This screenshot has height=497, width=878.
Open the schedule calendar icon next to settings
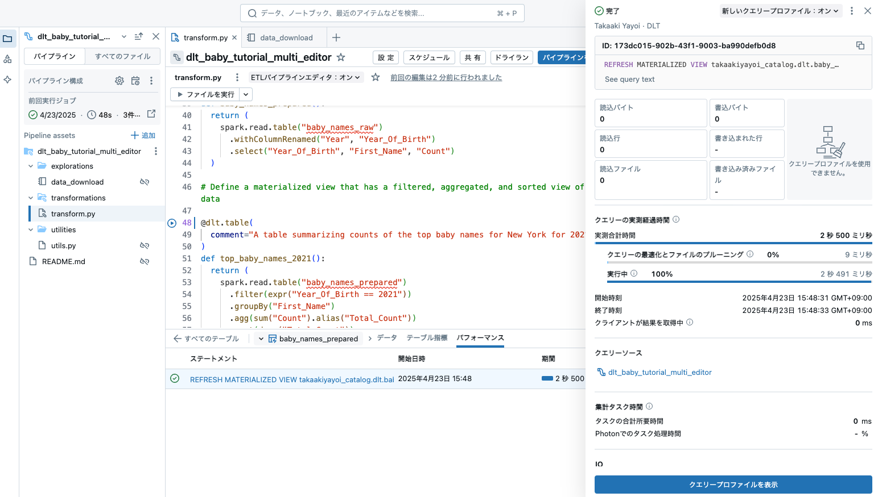click(x=135, y=81)
